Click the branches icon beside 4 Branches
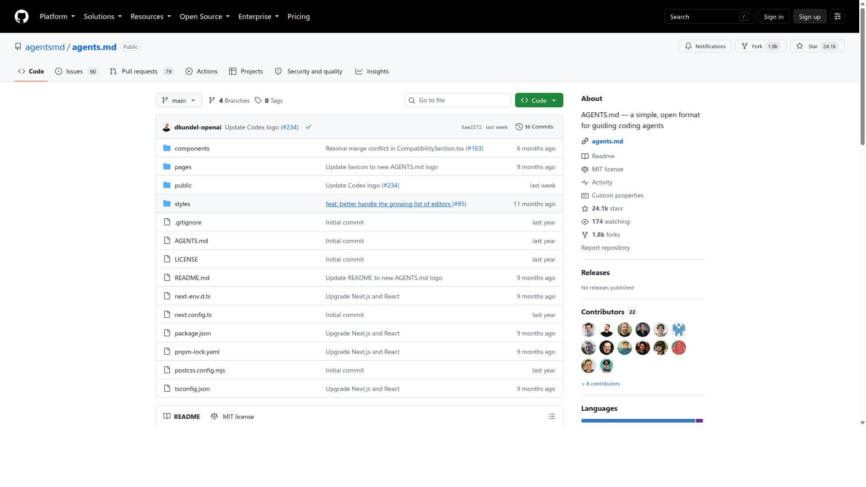The width and height of the screenshot is (866, 487). point(212,101)
